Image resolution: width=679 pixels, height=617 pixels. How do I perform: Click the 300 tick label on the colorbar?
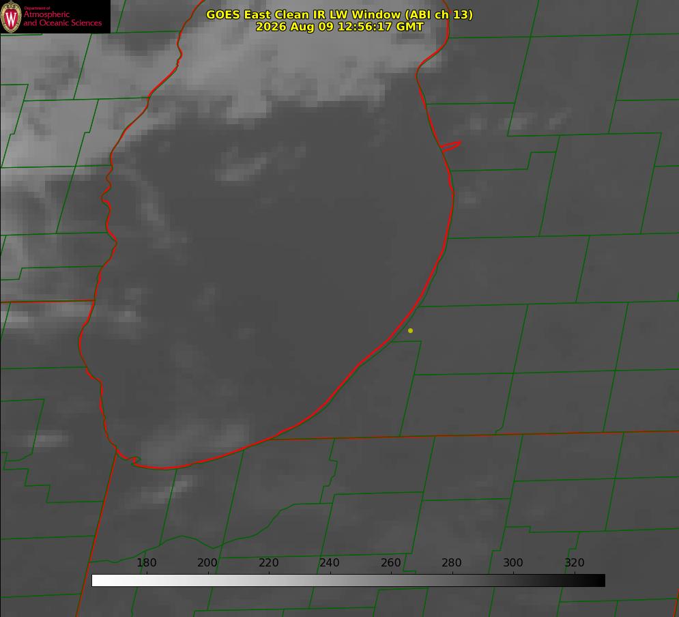(513, 562)
